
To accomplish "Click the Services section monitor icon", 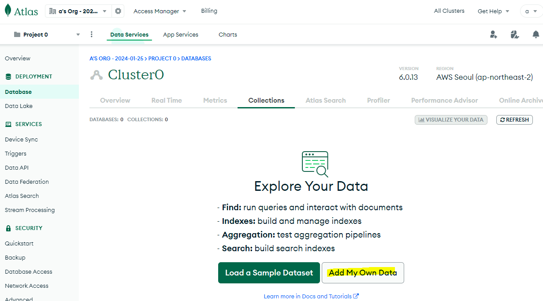I will pos(8,124).
